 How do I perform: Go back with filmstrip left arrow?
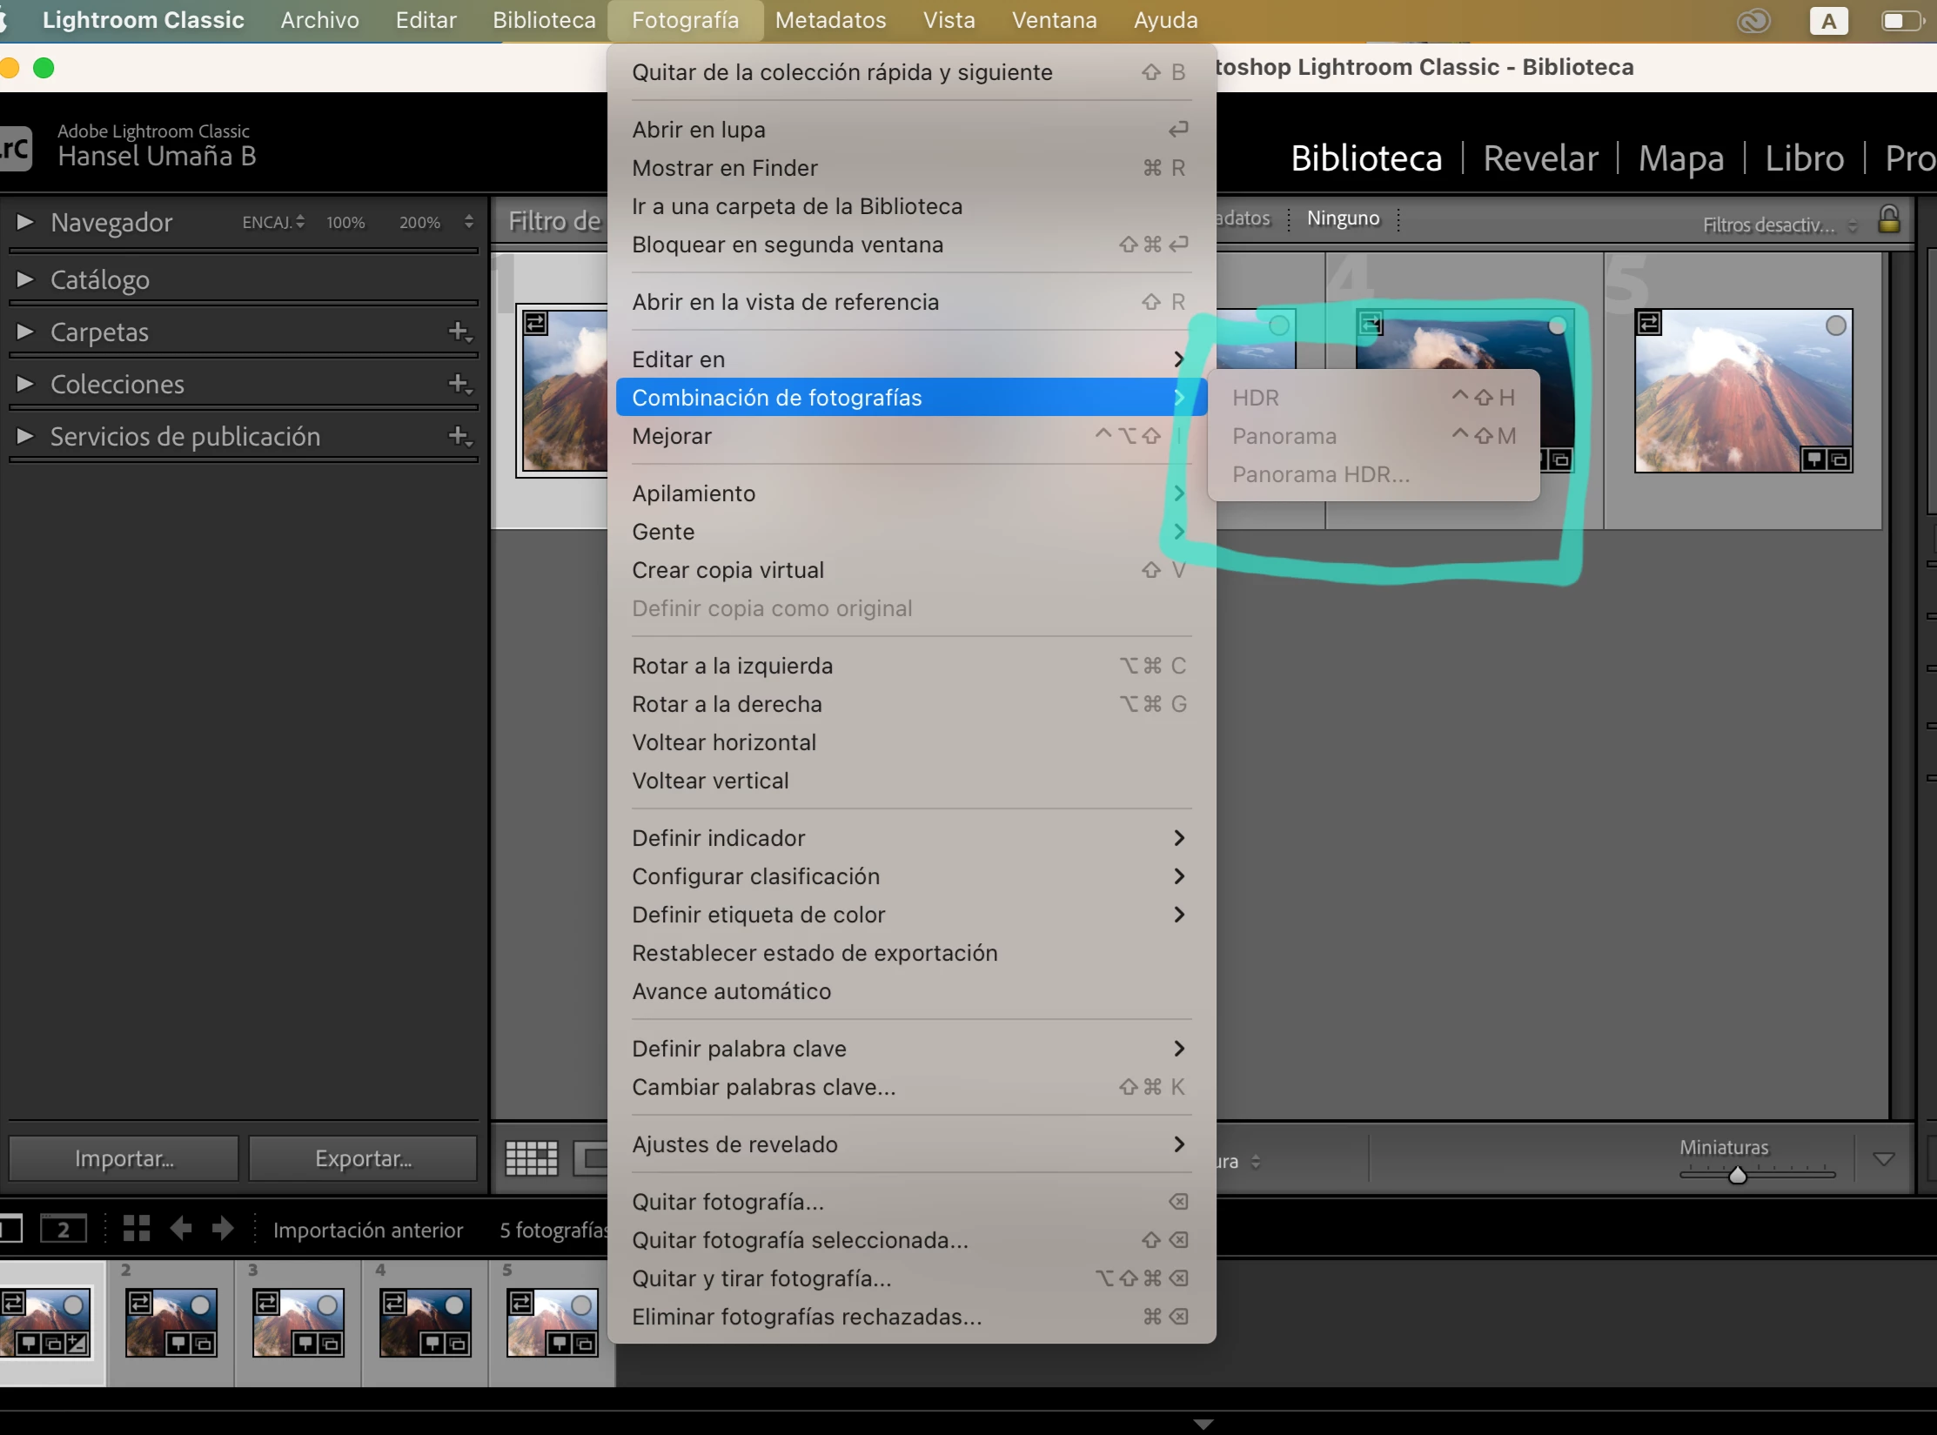point(181,1228)
